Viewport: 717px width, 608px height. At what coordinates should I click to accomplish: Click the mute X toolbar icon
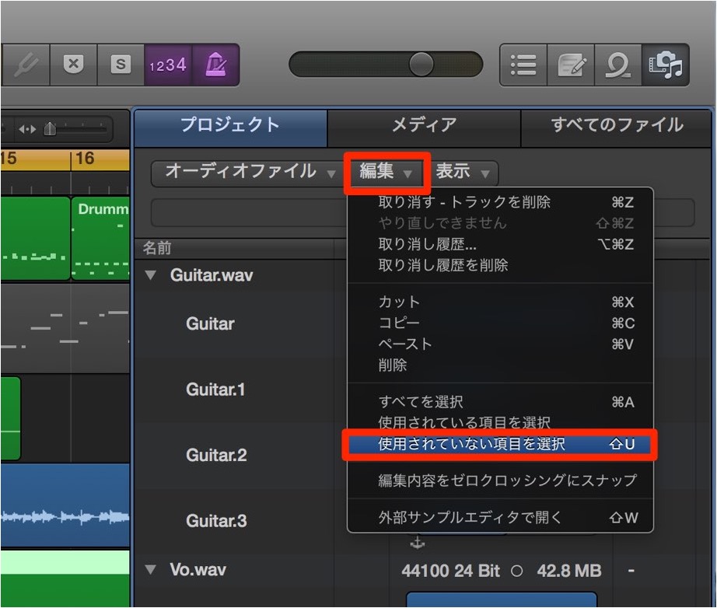click(73, 65)
